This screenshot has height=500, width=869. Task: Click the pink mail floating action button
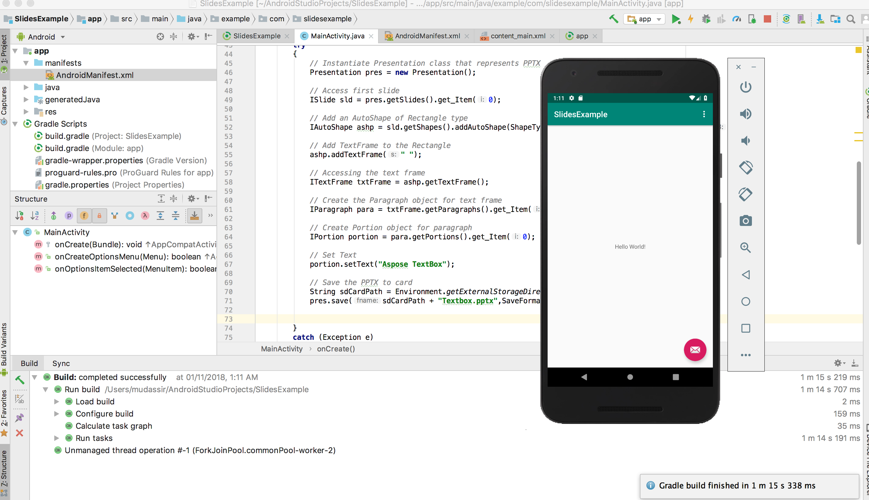(695, 350)
